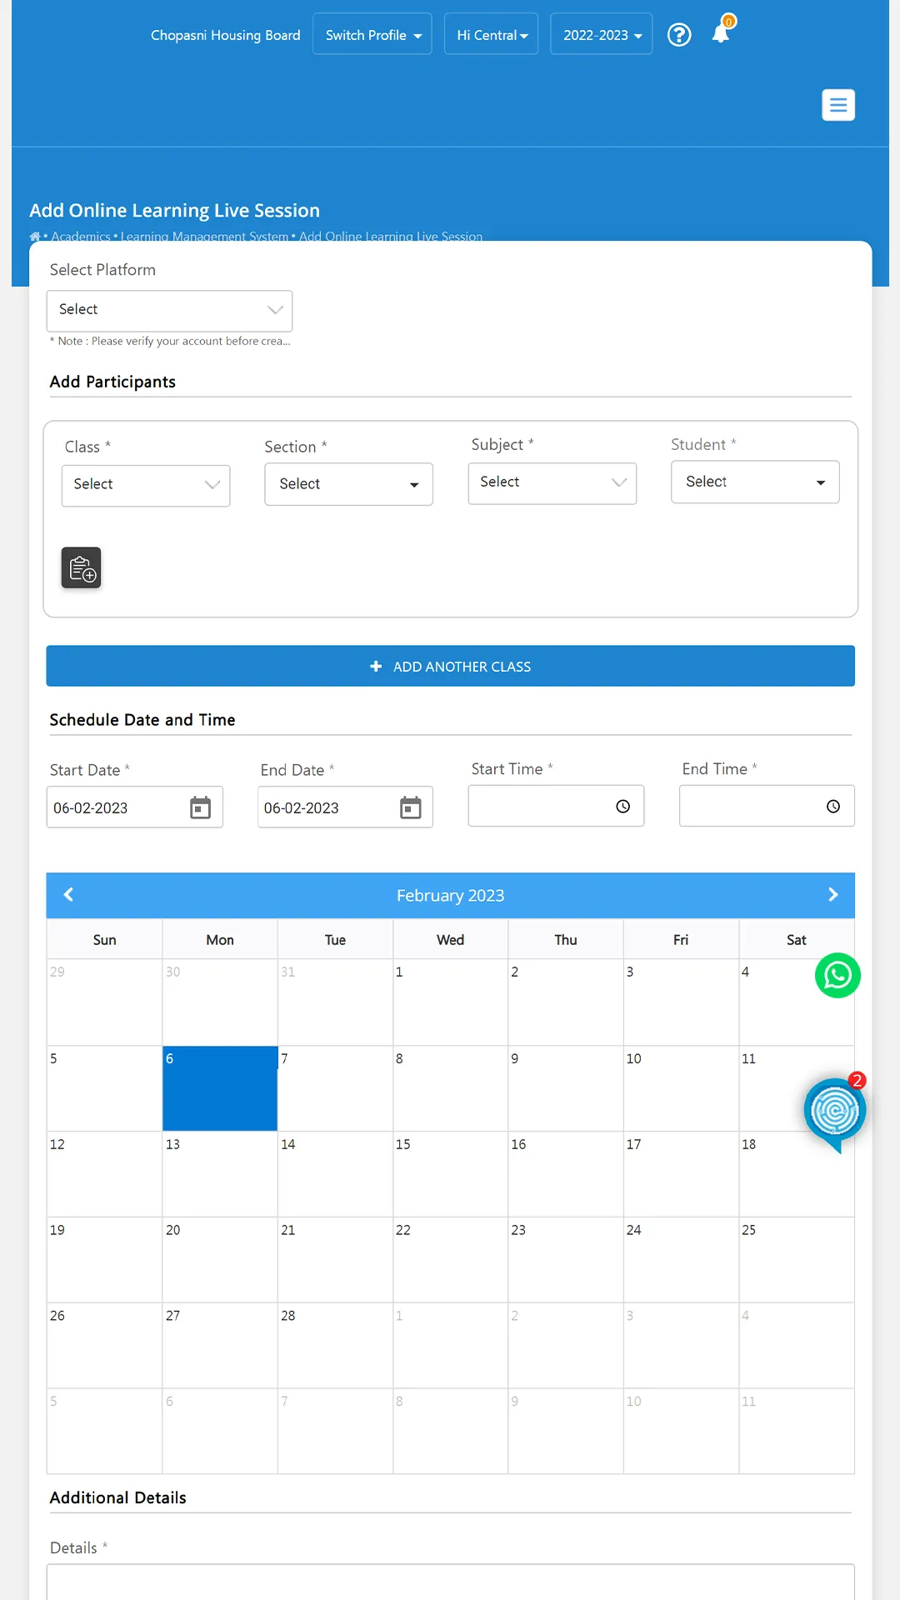Open the Student dropdown
Screen dimensions: 900x1600
[x=755, y=482]
